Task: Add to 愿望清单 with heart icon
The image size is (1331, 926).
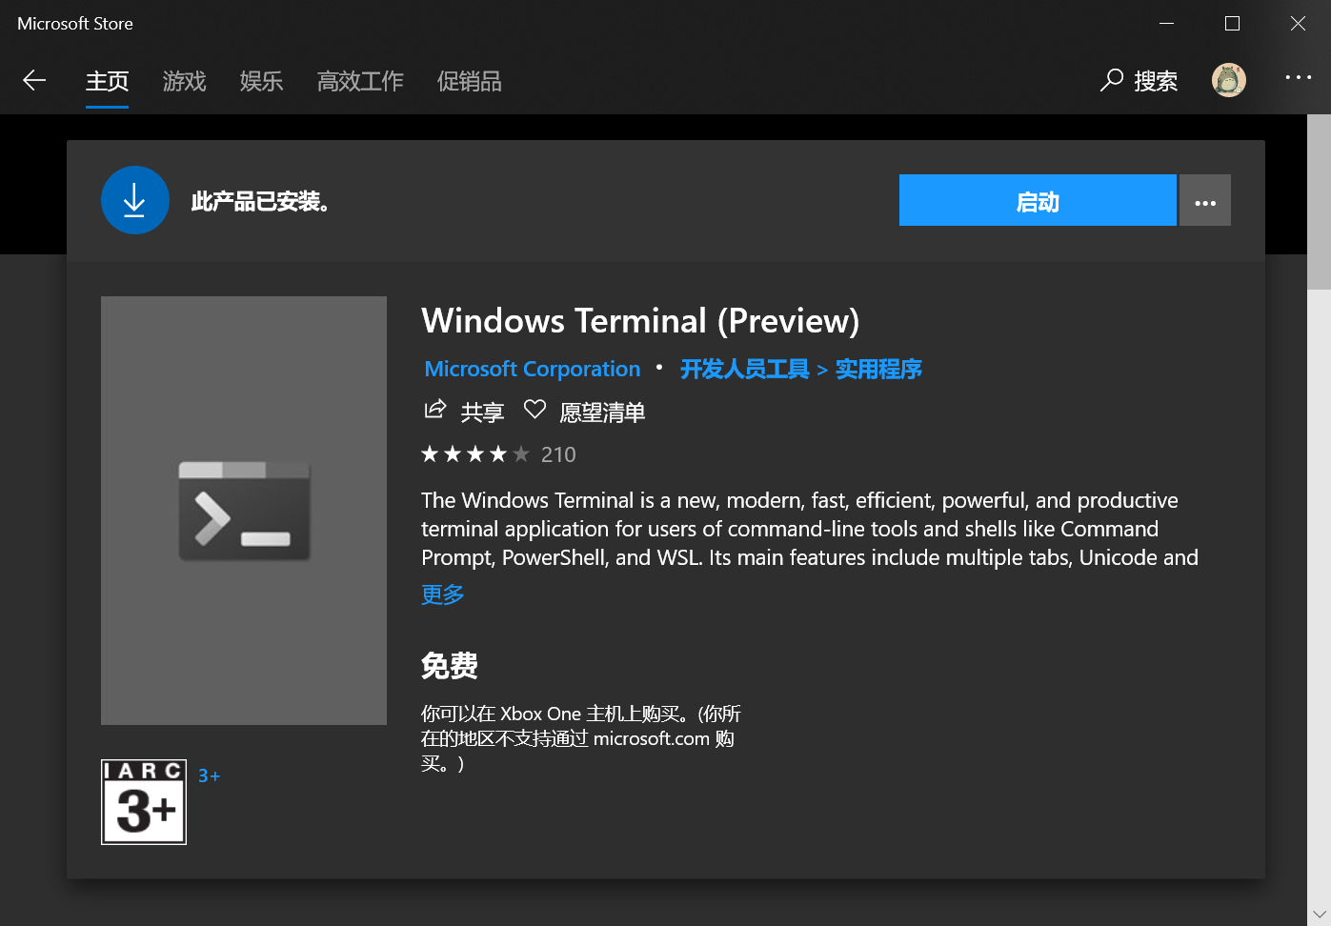Action: pyautogui.click(x=585, y=412)
